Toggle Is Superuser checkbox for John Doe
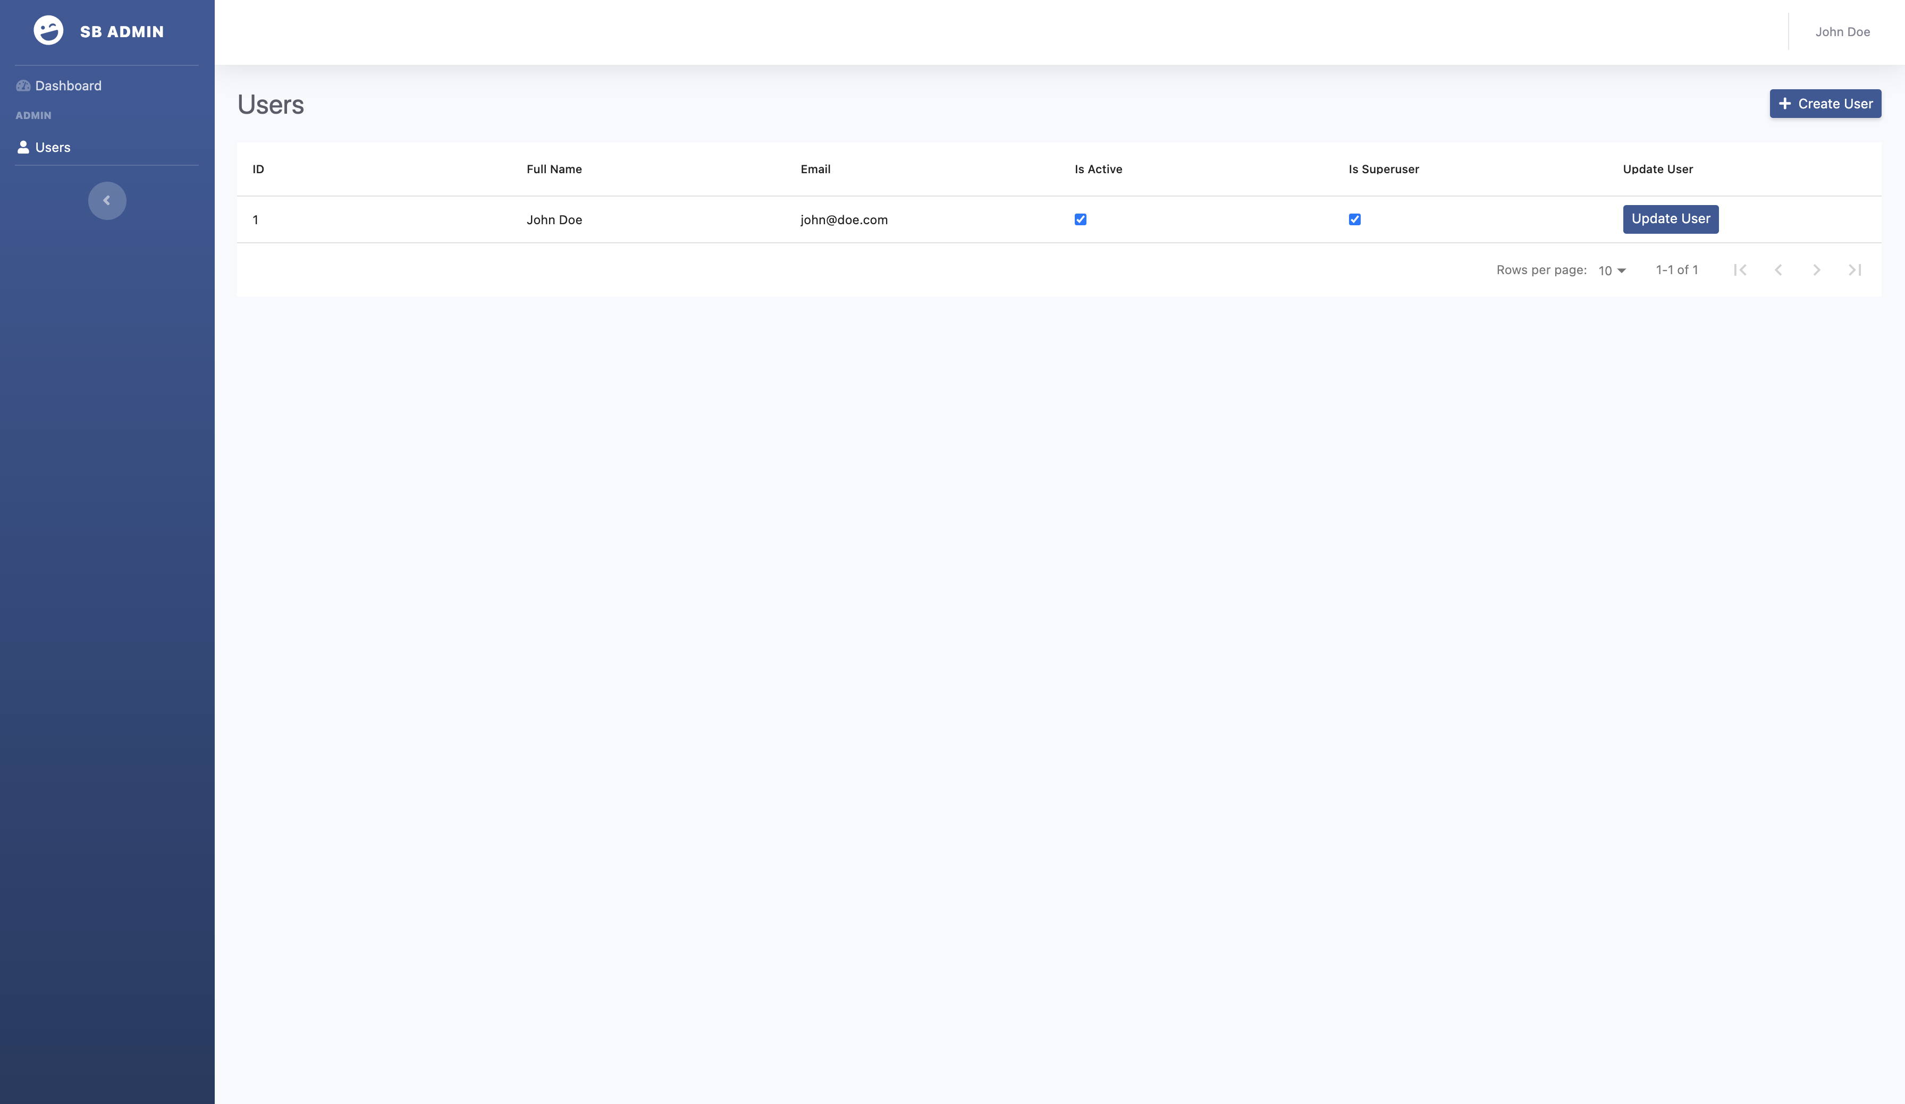Viewport: 1905px width, 1104px height. pyautogui.click(x=1355, y=220)
